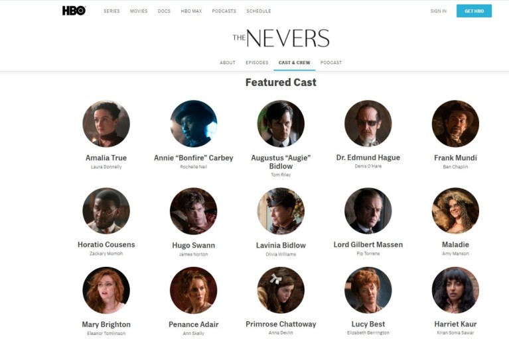Click The Nevers title logo
This screenshot has height=339, width=509.
click(281, 38)
